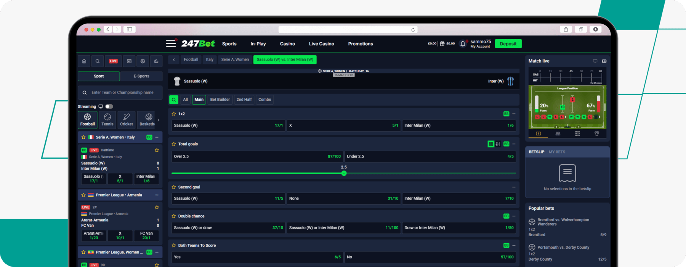This screenshot has width=686, height=267.
Task: Switch Total goals to grid view
Action: [x=491, y=144]
